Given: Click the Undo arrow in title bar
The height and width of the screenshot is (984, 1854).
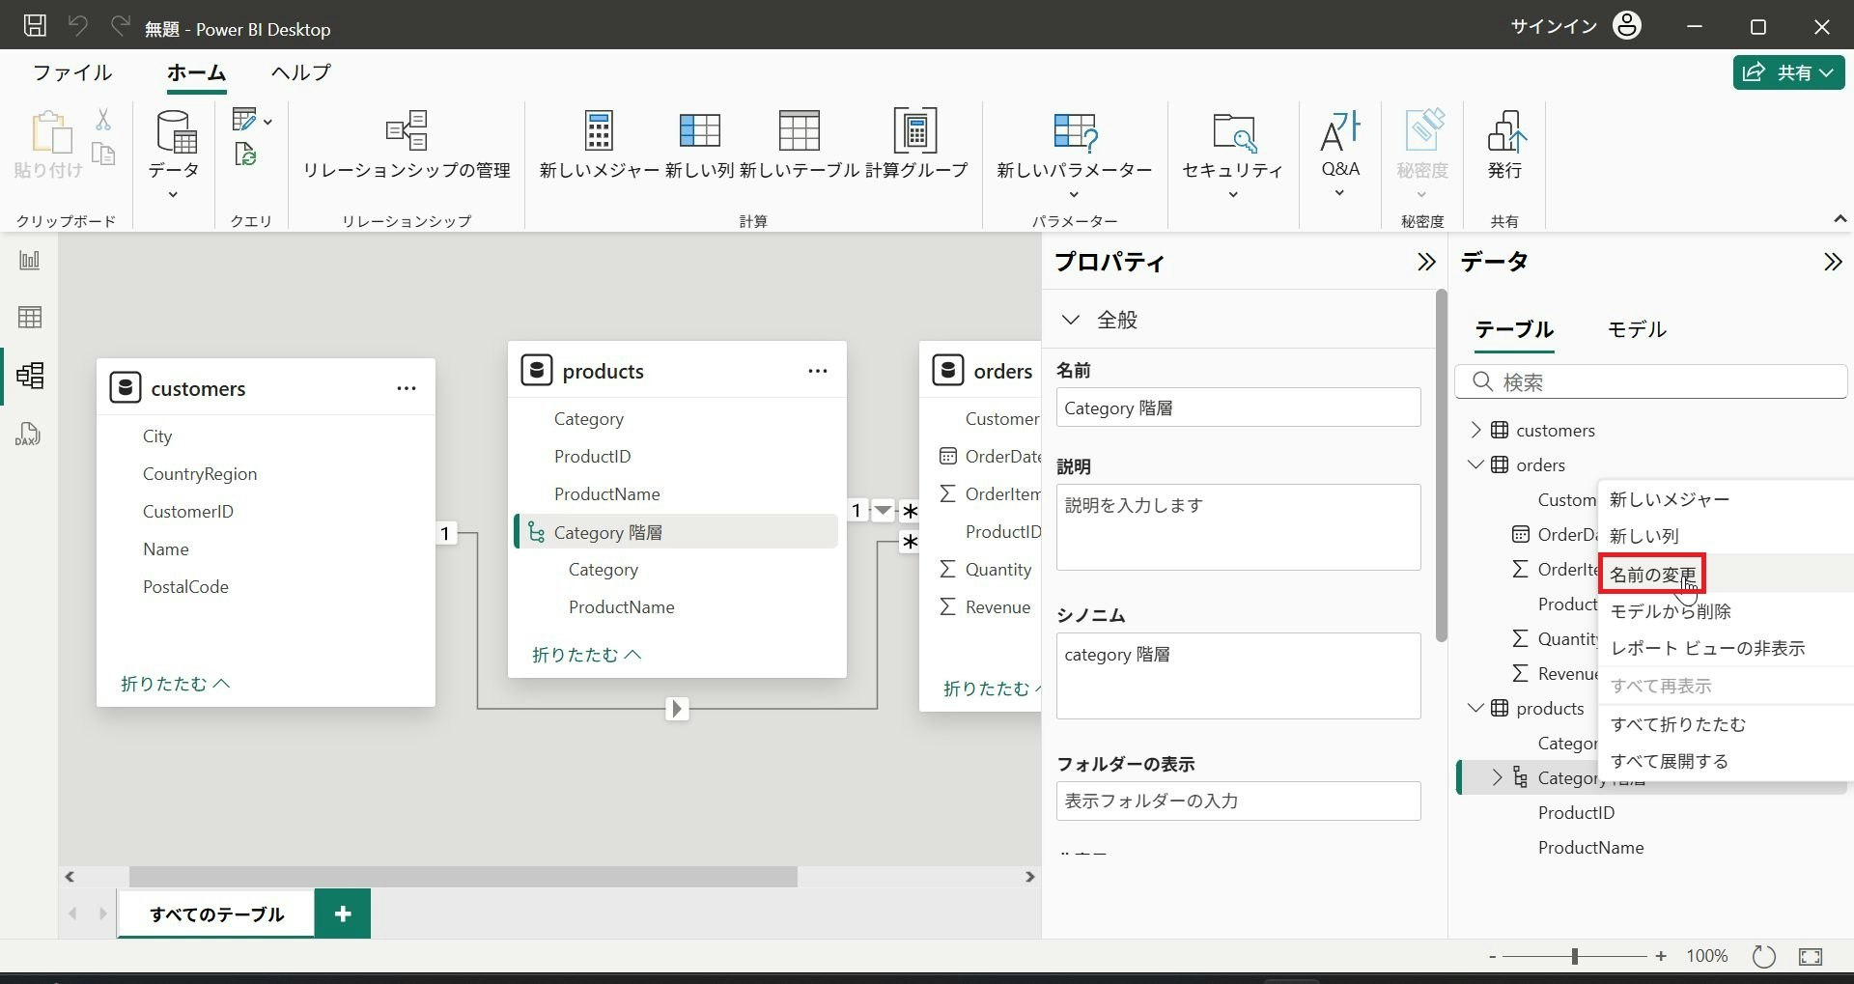Looking at the screenshot, I should tap(78, 26).
